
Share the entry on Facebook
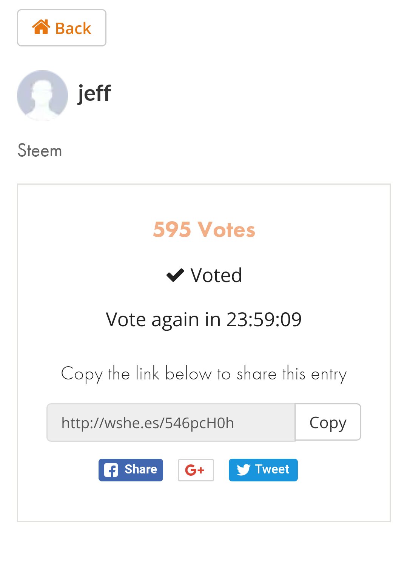tap(131, 470)
